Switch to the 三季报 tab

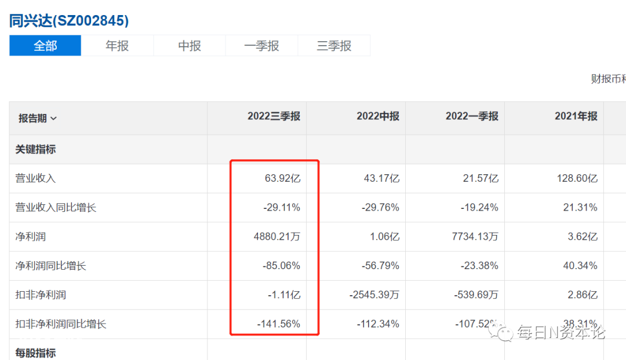(x=334, y=46)
